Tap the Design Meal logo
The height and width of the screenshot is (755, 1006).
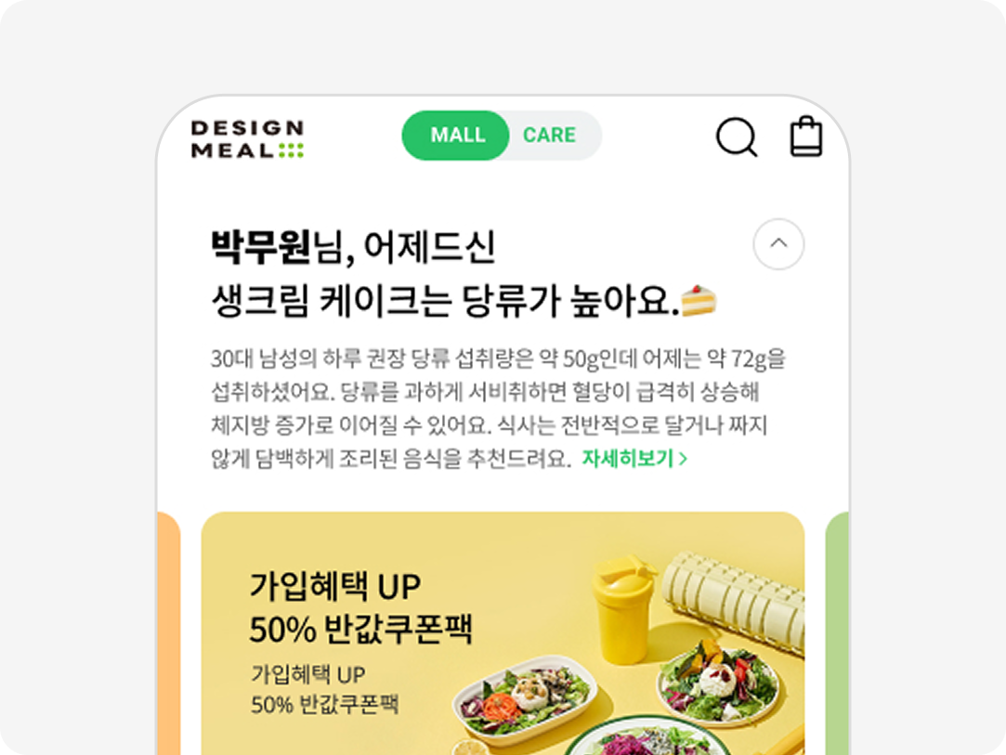click(247, 138)
